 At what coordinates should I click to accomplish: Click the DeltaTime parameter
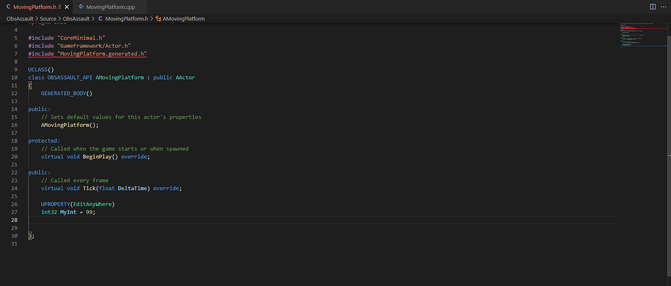(x=134, y=188)
